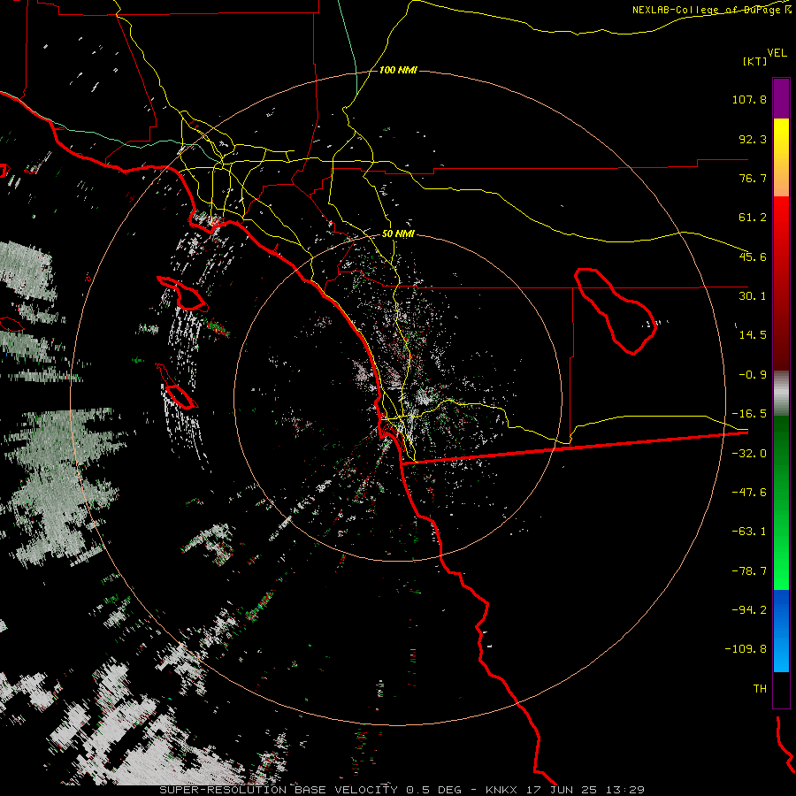
Task: Click the Salton Sea outline on the map
Action: click(x=616, y=310)
